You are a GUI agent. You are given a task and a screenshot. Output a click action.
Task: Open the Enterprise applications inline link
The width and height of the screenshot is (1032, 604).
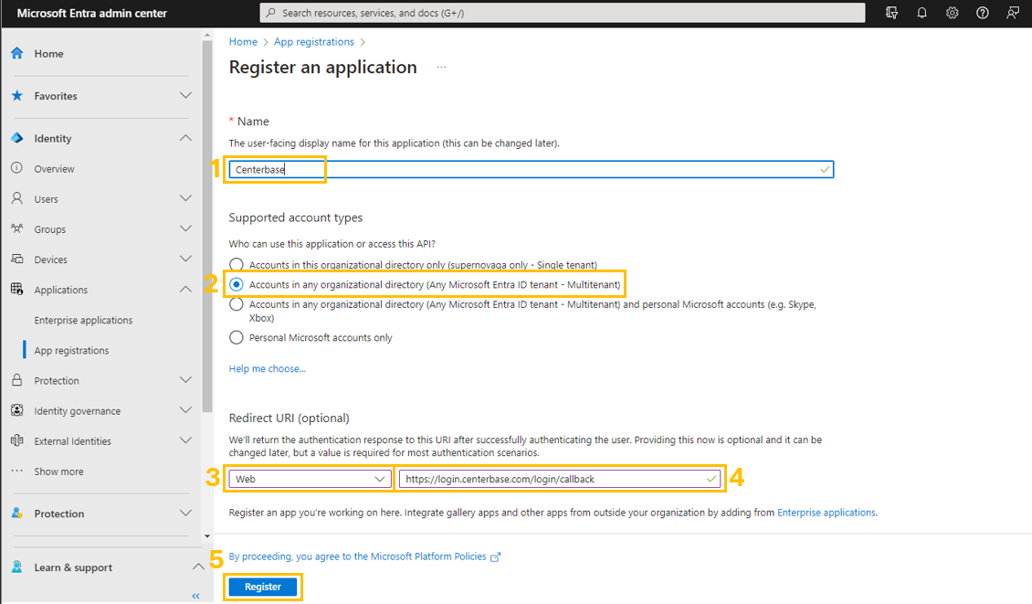(826, 513)
